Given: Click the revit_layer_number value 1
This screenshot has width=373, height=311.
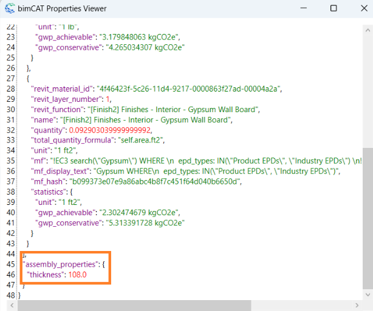Looking at the screenshot, I should click(108, 99).
